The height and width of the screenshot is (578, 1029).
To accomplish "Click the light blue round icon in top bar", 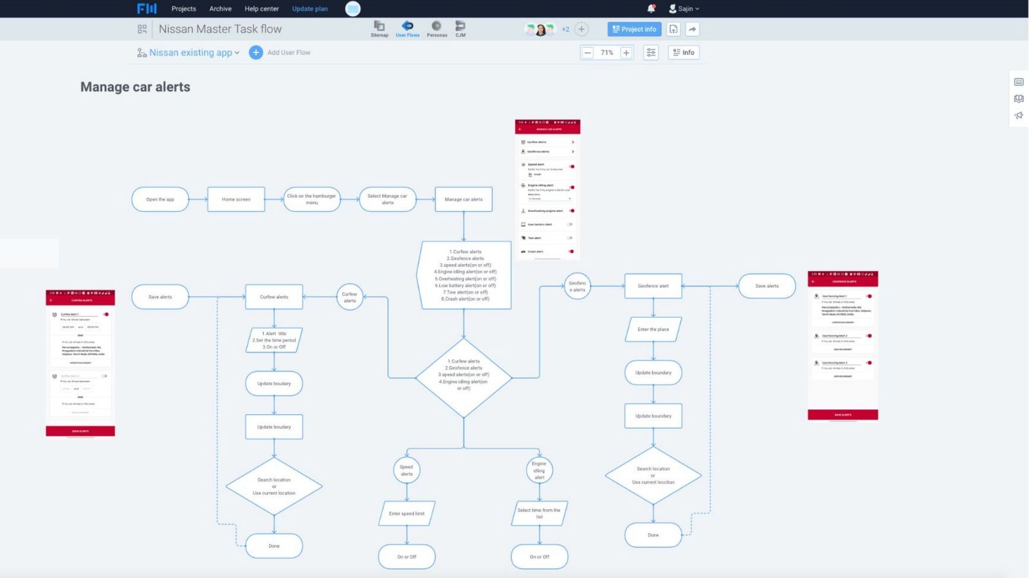I will (353, 8).
